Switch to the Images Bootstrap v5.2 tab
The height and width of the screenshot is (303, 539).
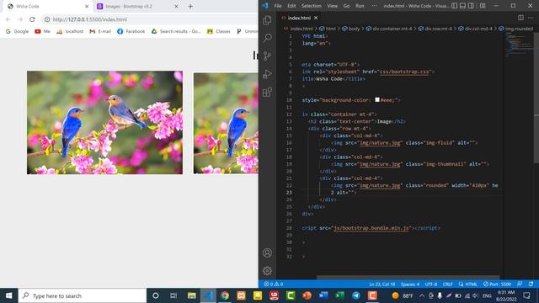[136, 6]
